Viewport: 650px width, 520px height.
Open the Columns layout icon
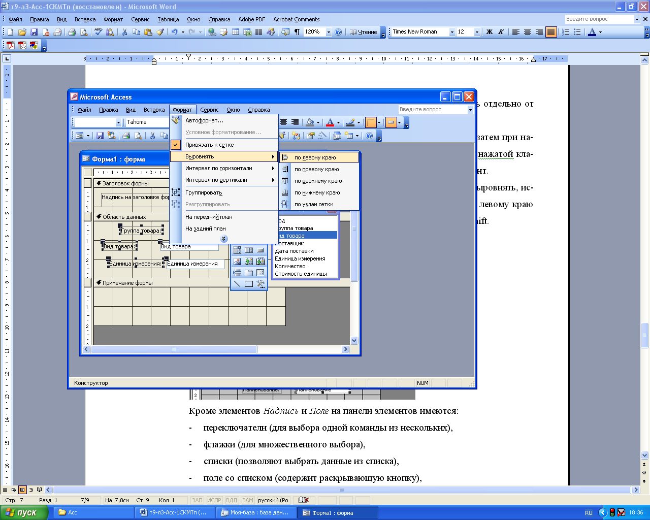point(259,32)
